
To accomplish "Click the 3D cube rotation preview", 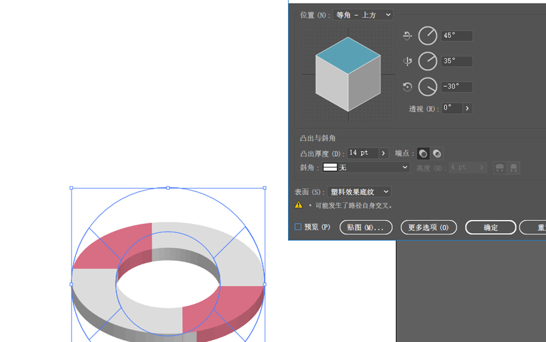I will click(348, 74).
